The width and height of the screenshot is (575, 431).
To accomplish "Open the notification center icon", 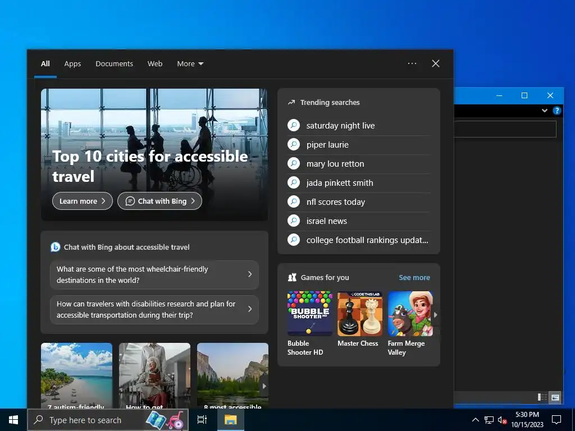I will (556, 420).
